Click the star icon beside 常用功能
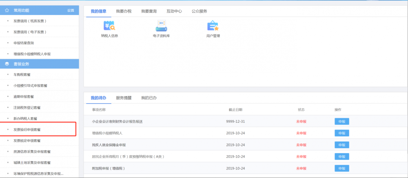 click(x=7, y=10)
